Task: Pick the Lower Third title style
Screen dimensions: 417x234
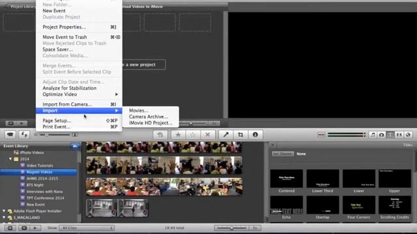Action: pos(323,179)
